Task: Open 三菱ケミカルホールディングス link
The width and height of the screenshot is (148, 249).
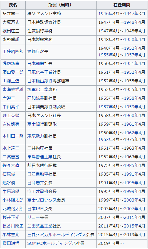Action: [x=57, y=235]
